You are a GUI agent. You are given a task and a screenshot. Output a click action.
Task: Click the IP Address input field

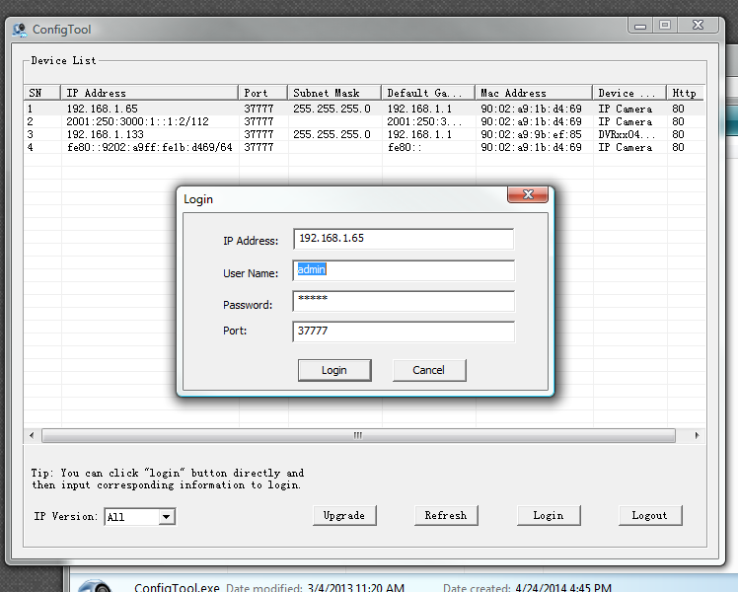tap(403, 240)
